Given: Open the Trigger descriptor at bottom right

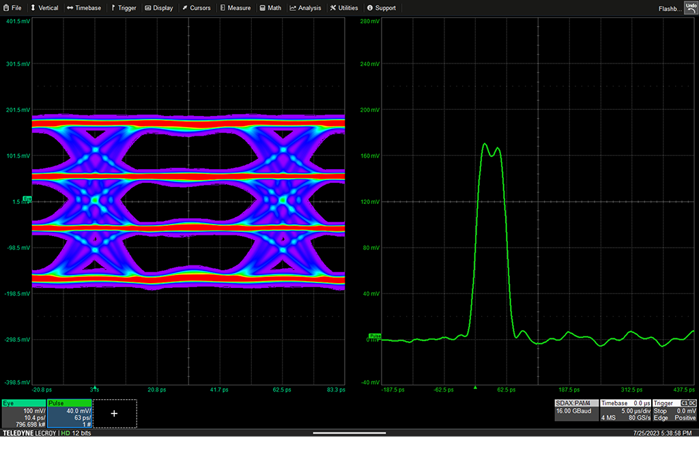Looking at the screenshot, I should [x=674, y=410].
